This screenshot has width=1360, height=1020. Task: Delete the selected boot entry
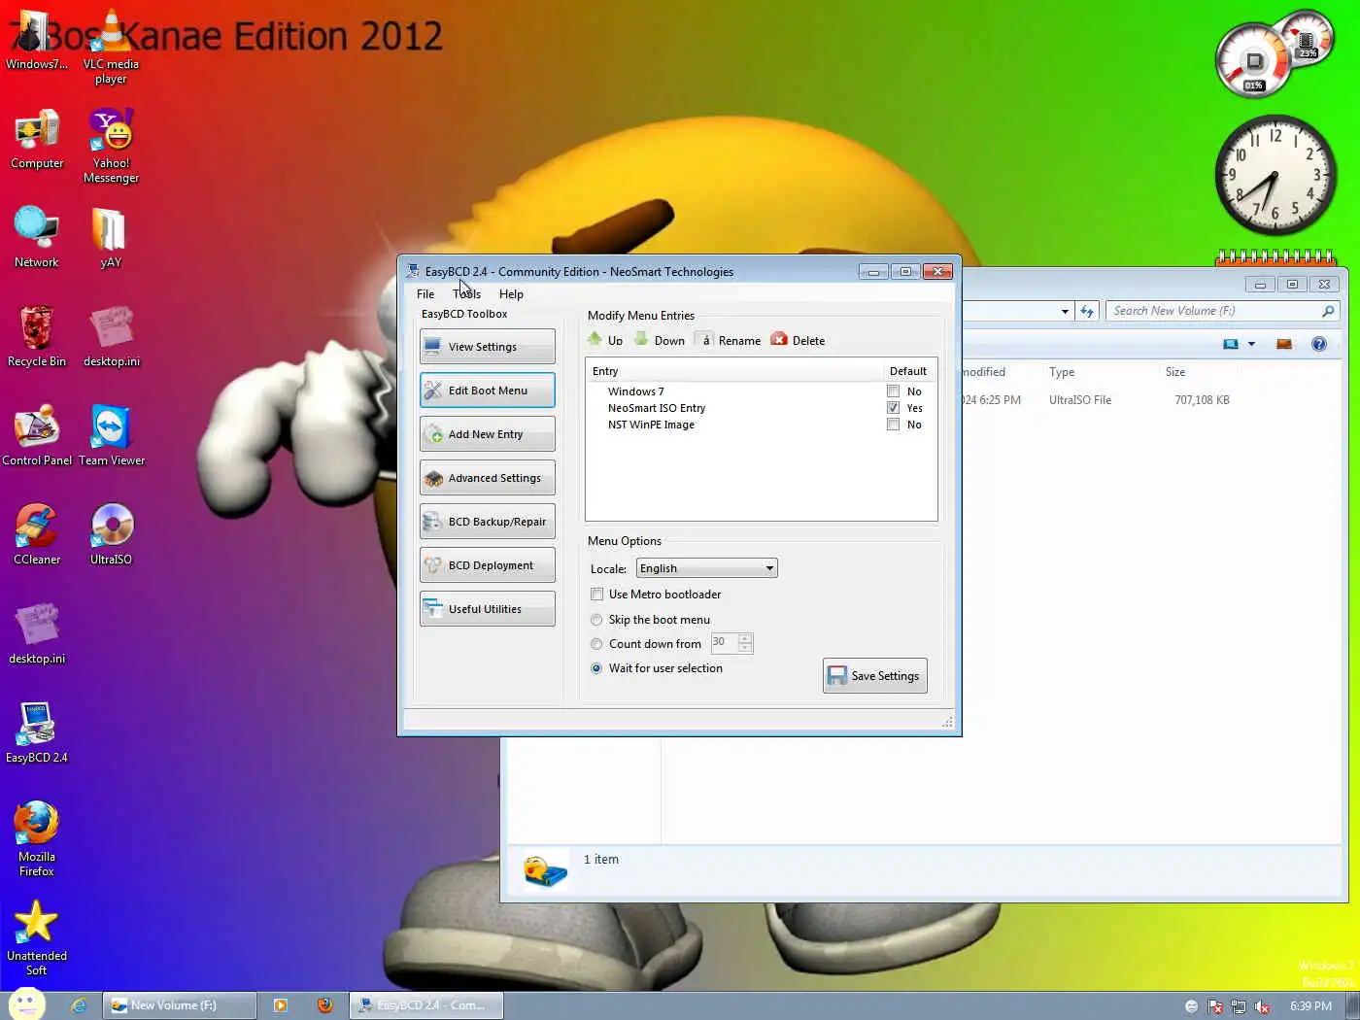[798, 340]
